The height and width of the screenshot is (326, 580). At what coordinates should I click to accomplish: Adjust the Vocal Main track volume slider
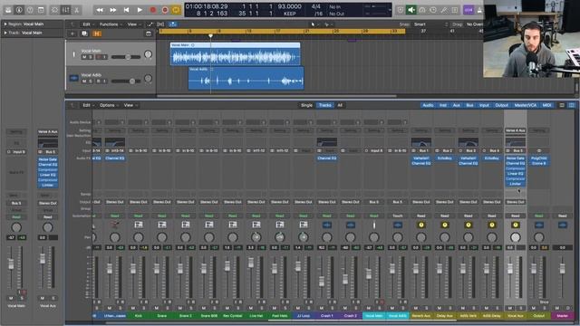126,57
